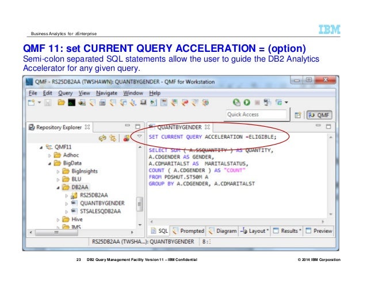Click the red-and-green icon in Repository Explorer toolbar
Screen dimensions: 367x284
(127, 138)
